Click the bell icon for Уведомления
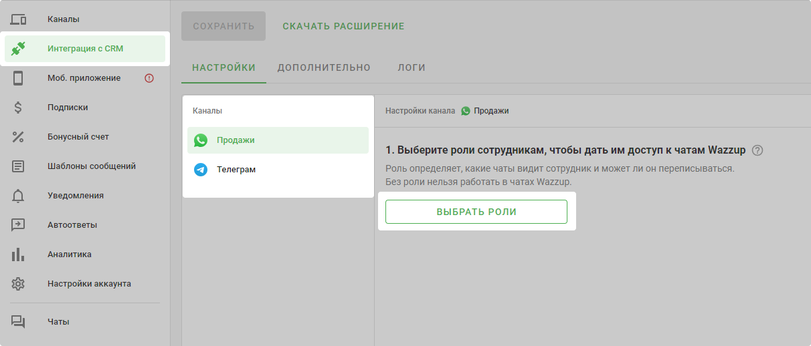The height and width of the screenshot is (346, 811). pyautogui.click(x=18, y=196)
